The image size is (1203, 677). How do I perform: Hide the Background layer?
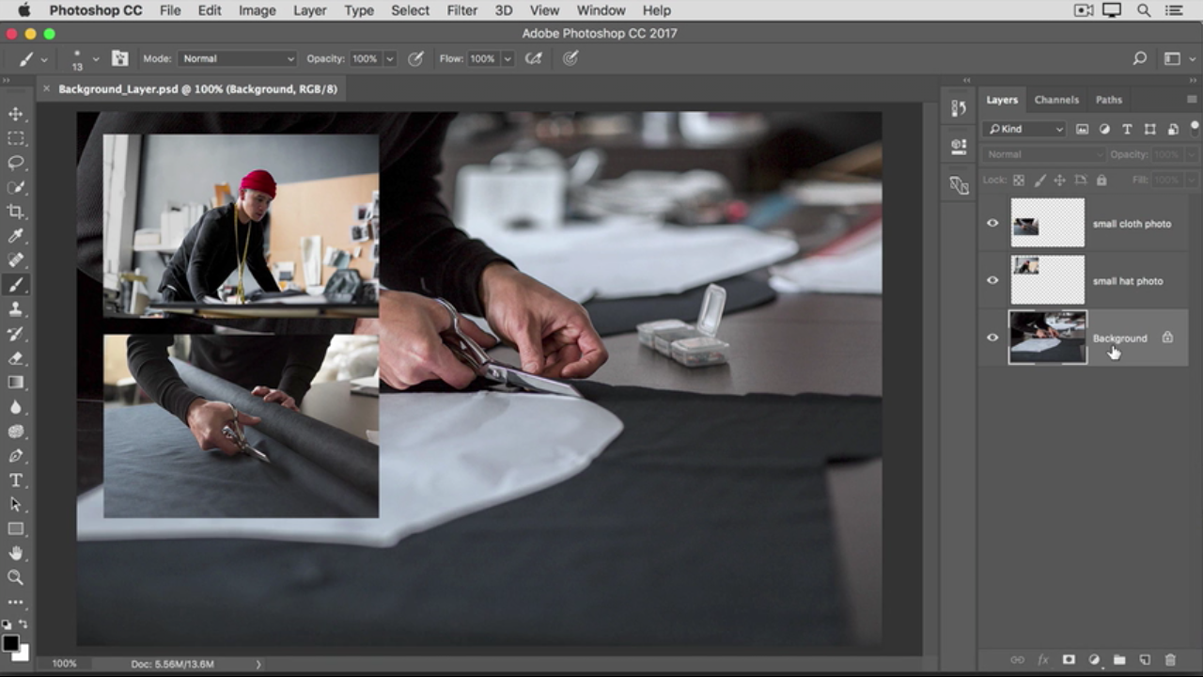click(992, 338)
